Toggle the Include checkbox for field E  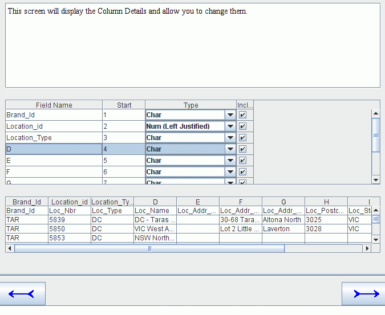[242, 160]
